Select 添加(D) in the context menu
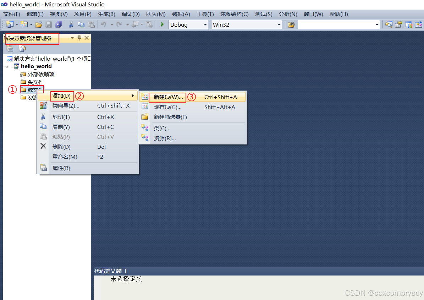This screenshot has height=300, width=424. (x=88, y=96)
